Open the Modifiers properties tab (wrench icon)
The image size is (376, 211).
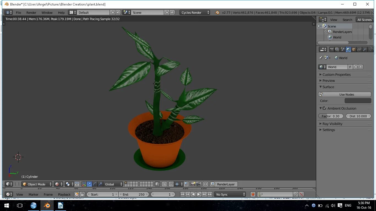point(365,49)
